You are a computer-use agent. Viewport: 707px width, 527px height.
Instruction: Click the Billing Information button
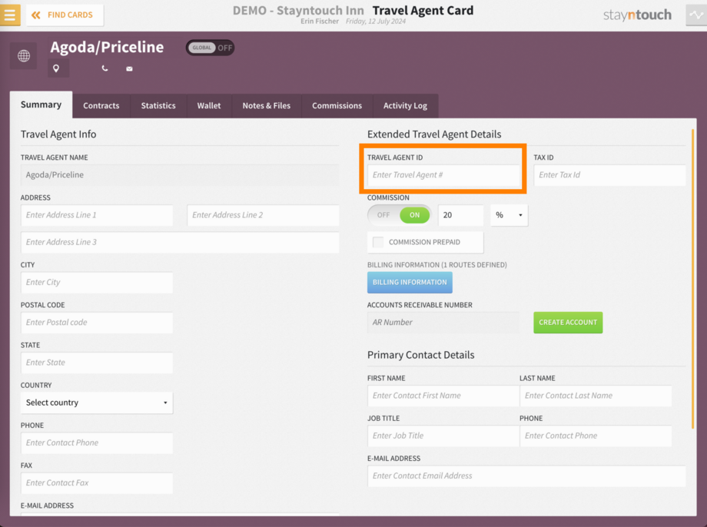pyautogui.click(x=410, y=282)
